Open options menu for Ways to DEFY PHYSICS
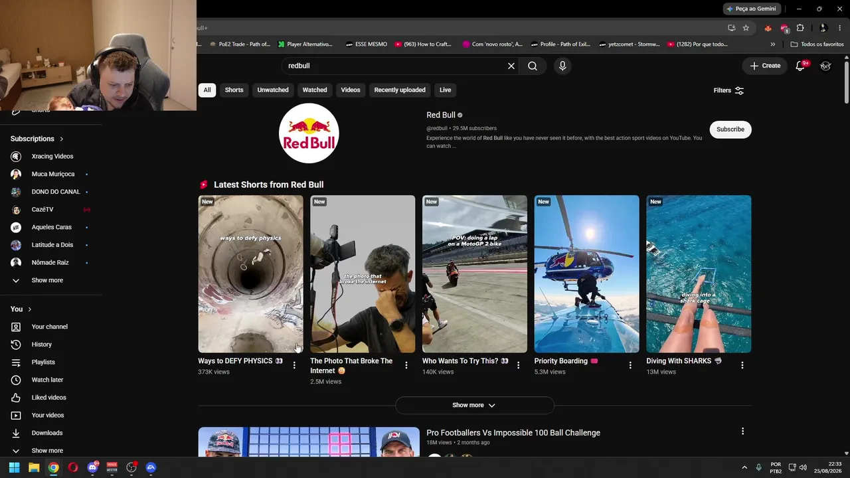This screenshot has width=850, height=478. pos(294,365)
